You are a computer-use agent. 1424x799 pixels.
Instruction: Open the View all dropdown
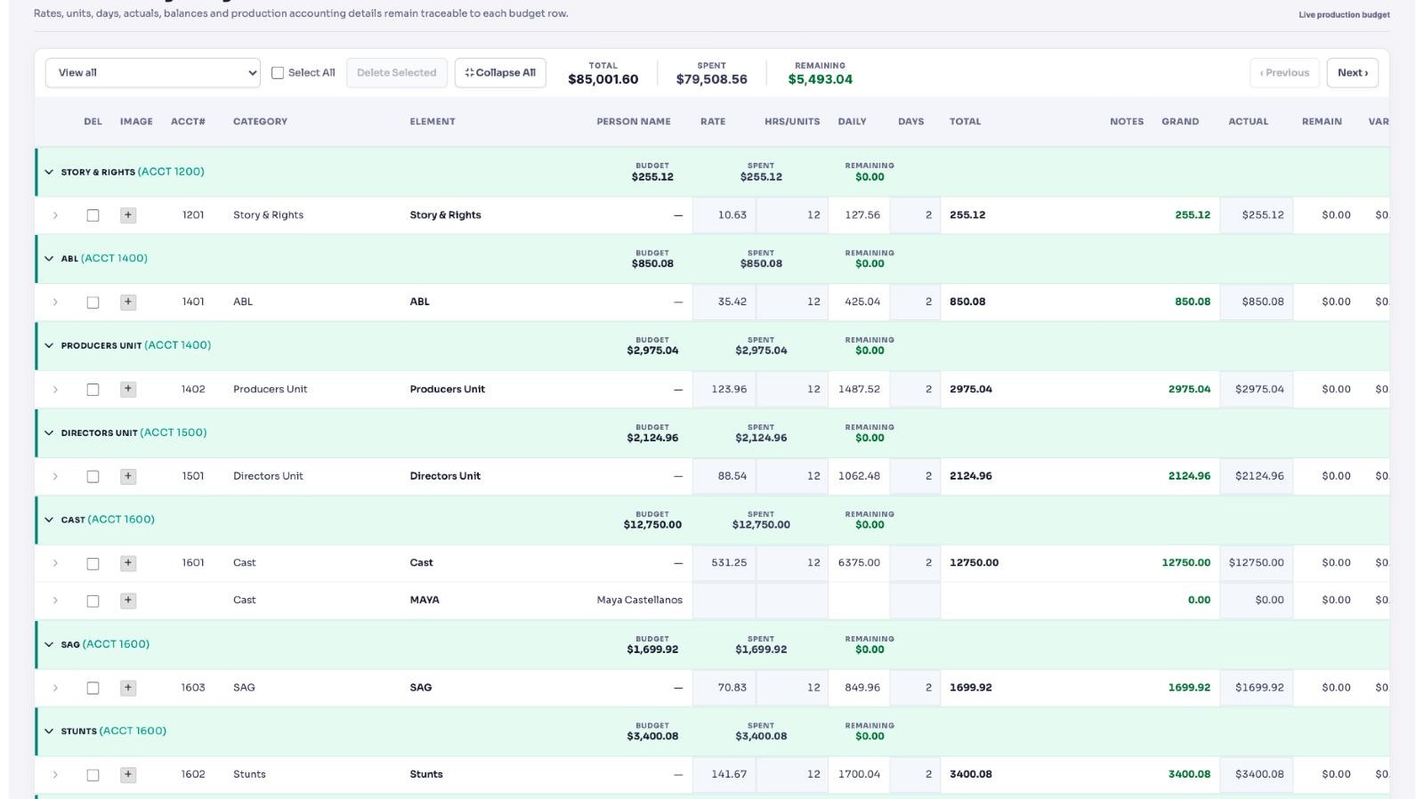coord(152,73)
